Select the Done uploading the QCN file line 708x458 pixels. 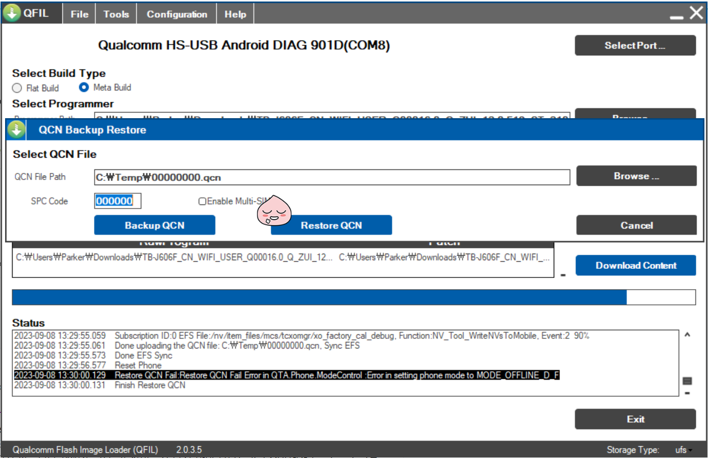coord(187,345)
